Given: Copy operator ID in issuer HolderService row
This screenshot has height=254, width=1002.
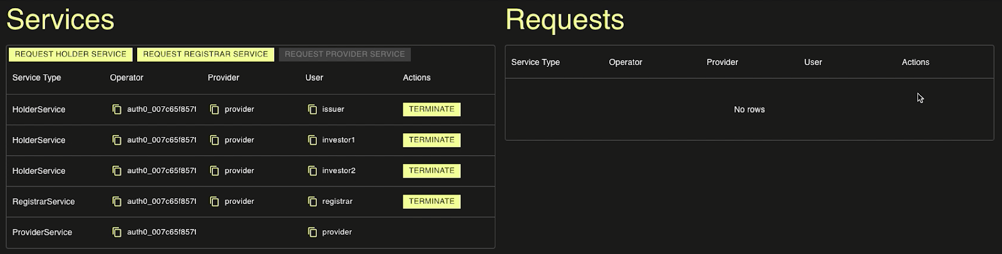Looking at the screenshot, I should point(116,109).
